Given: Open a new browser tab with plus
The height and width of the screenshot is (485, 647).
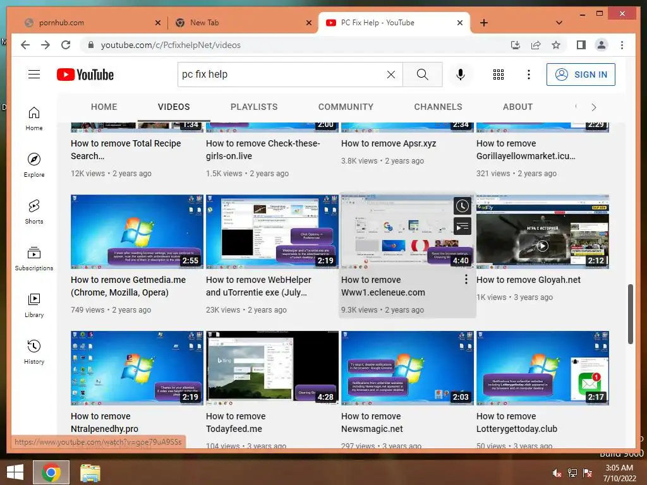Looking at the screenshot, I should (x=484, y=23).
